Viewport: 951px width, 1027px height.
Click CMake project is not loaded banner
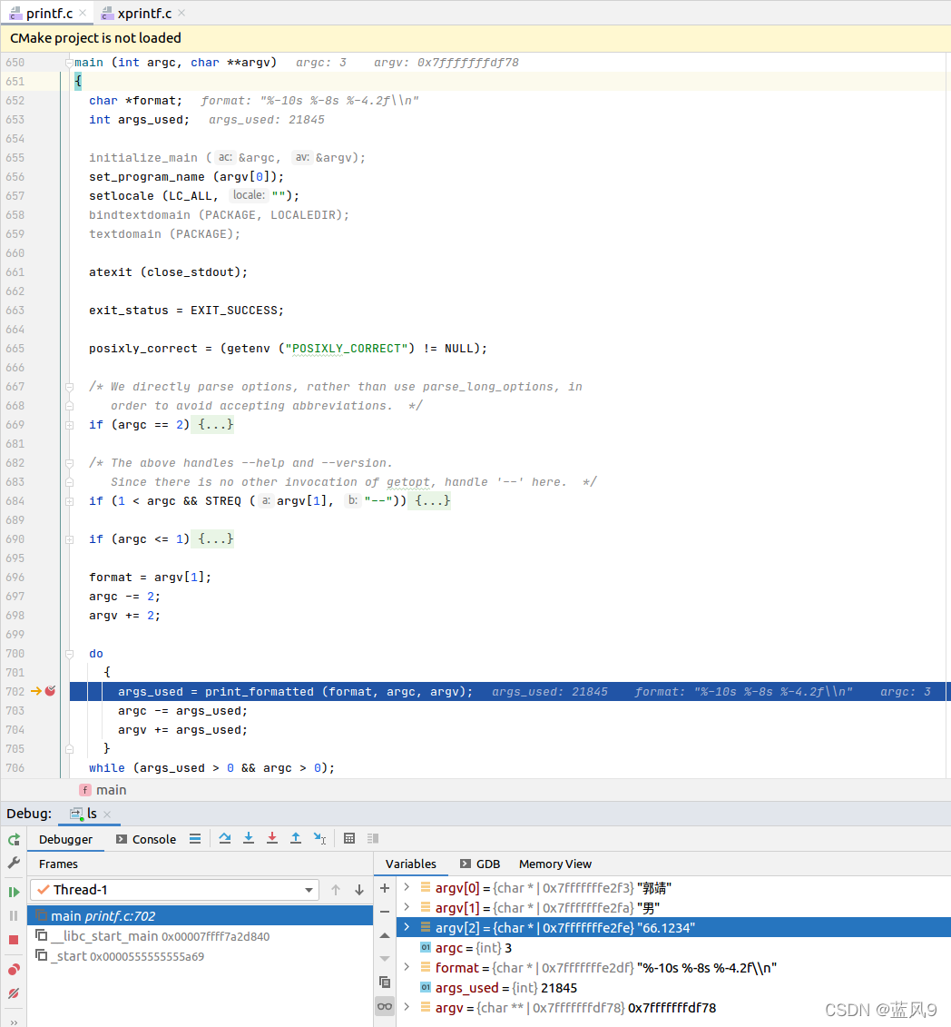coord(475,38)
